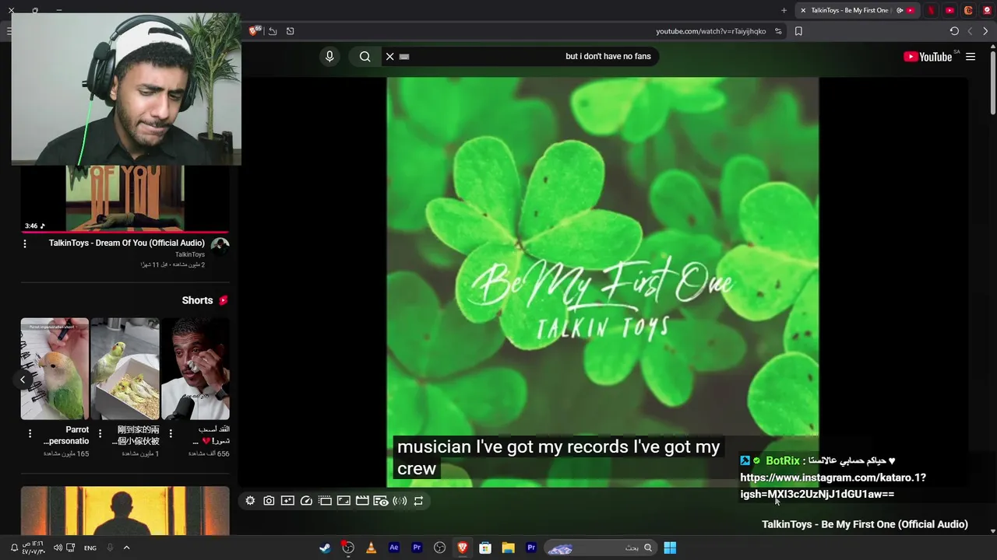Open the player settings gear icon

[x=250, y=501]
